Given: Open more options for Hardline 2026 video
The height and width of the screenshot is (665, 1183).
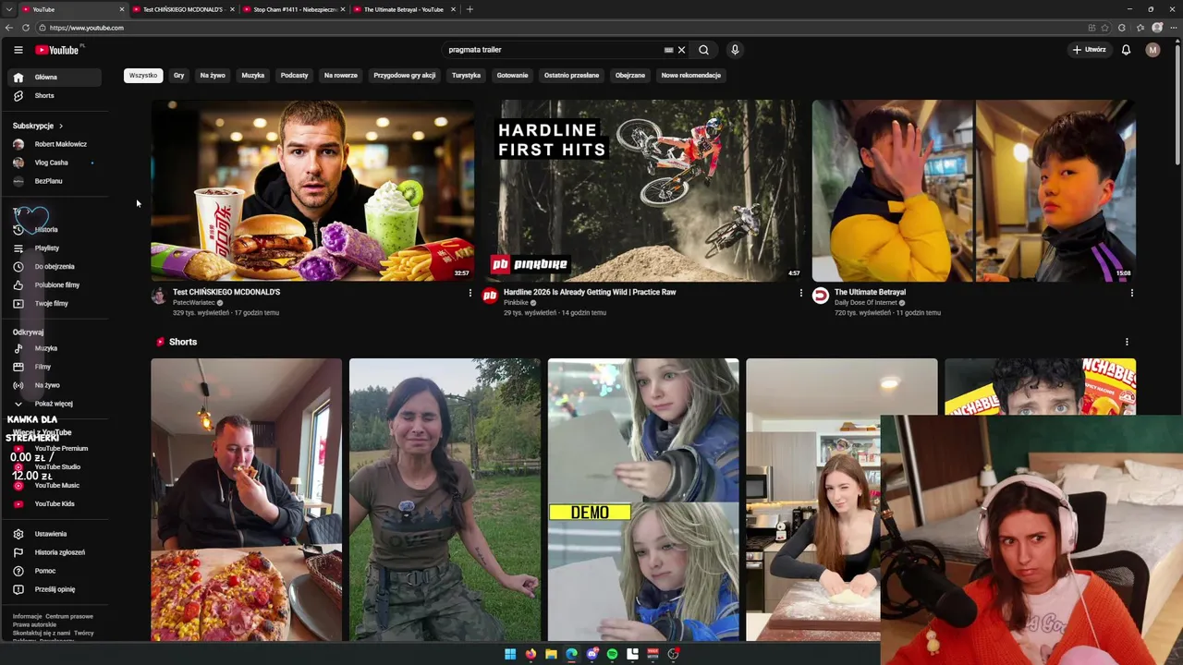Looking at the screenshot, I should click(x=800, y=293).
